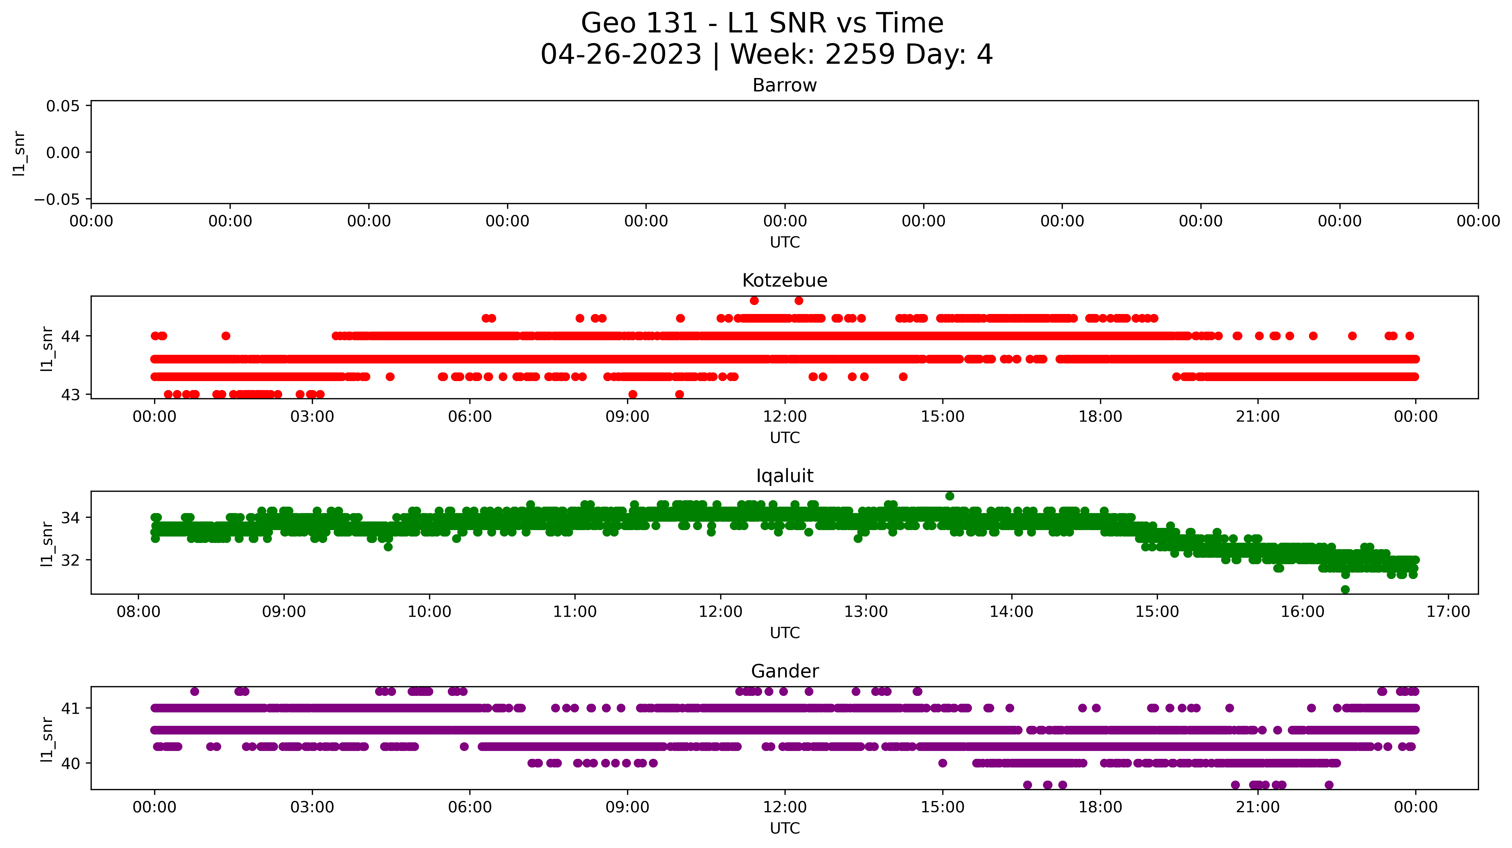Click the 41 y-axis tick in Gander plot
The image size is (1512, 848).
70,708
